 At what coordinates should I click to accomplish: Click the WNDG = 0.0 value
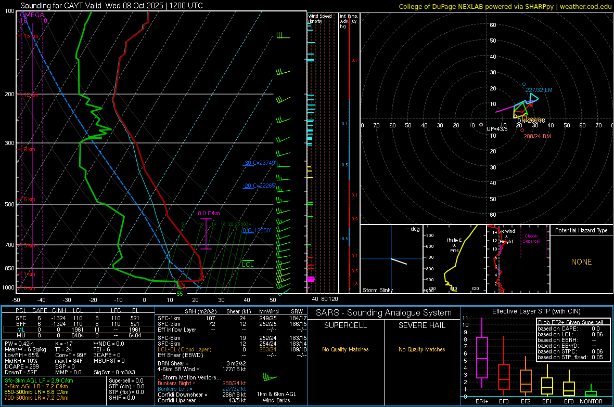pyautogui.click(x=109, y=344)
